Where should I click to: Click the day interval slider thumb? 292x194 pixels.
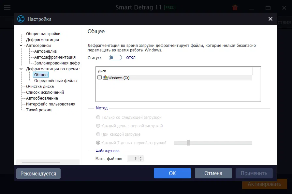point(188,143)
